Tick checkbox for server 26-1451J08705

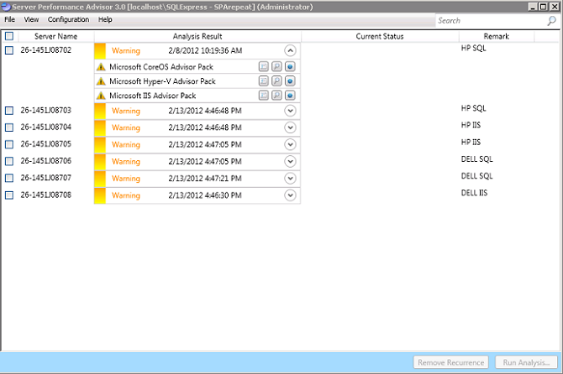(9, 144)
